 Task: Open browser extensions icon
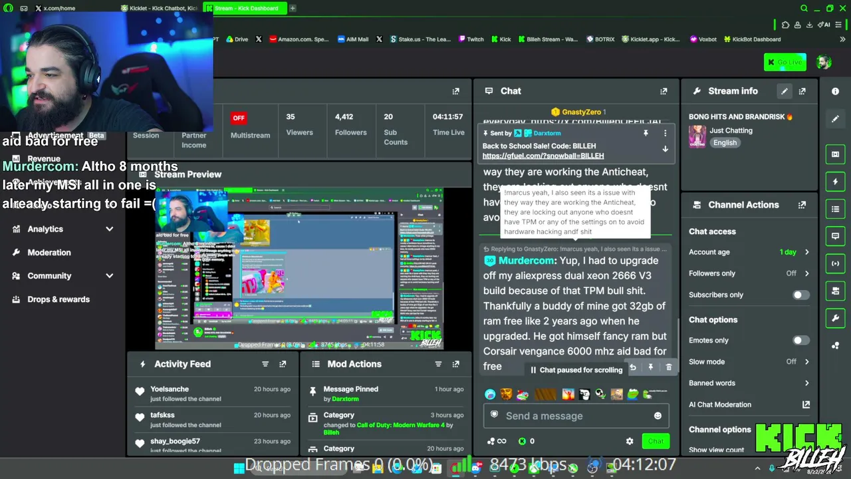(x=785, y=25)
